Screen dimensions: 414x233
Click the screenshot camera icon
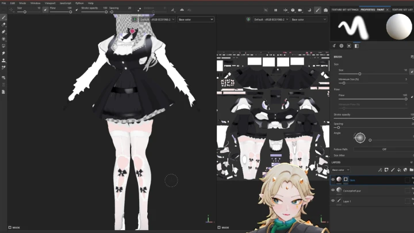click(325, 10)
